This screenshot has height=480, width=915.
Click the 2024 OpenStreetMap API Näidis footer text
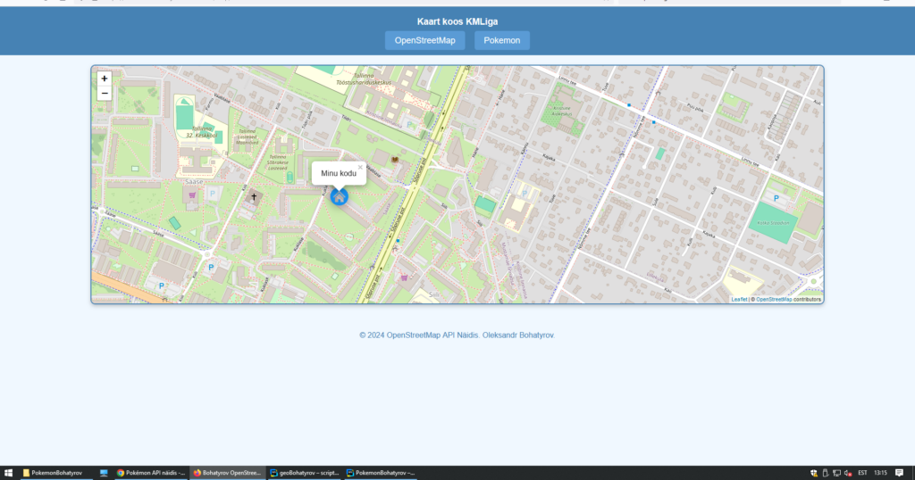(457, 335)
